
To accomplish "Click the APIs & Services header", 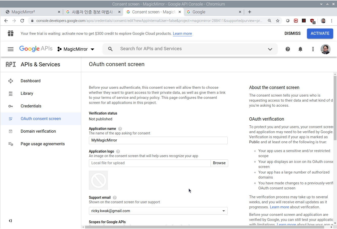I will pyautogui.click(x=40, y=65).
